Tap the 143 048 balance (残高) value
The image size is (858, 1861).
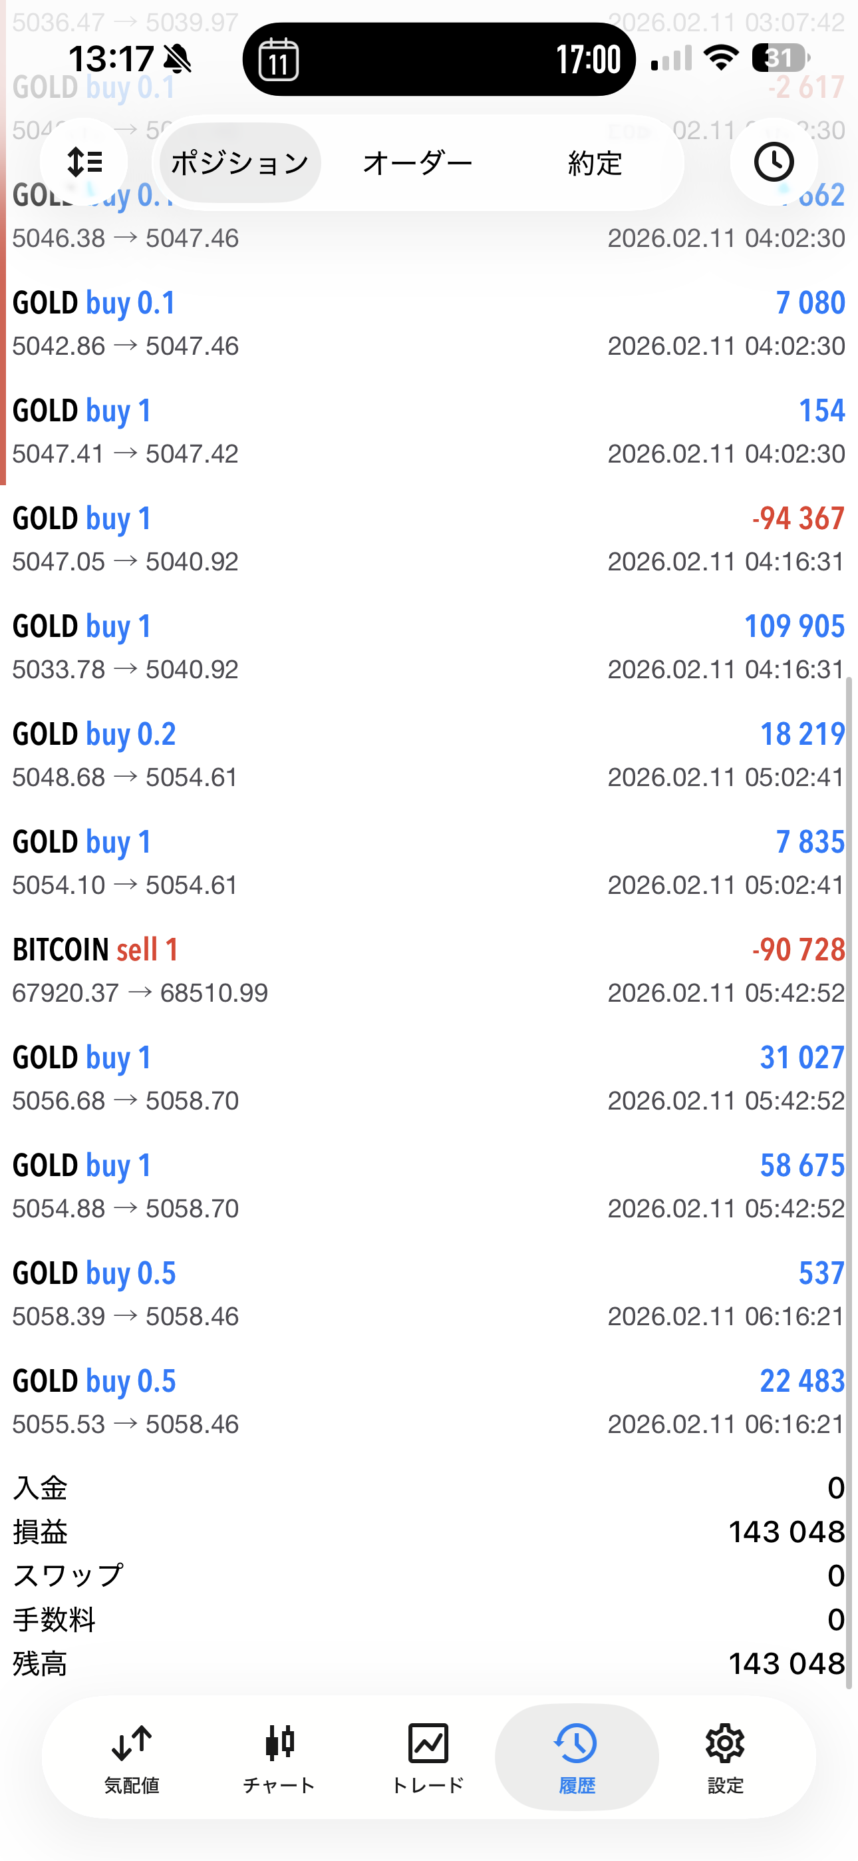(x=786, y=1663)
